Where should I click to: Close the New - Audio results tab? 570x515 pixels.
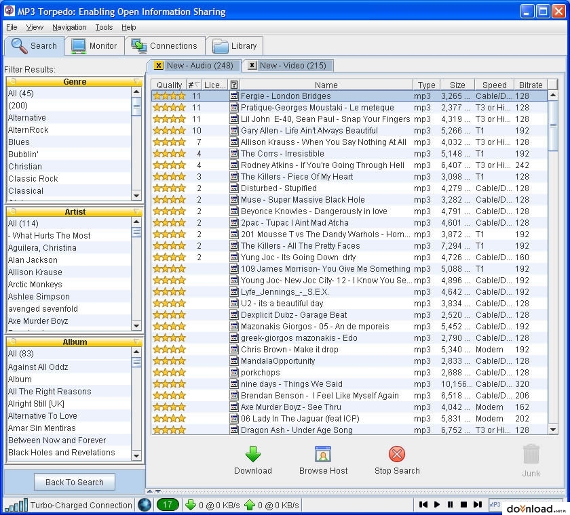pos(159,65)
